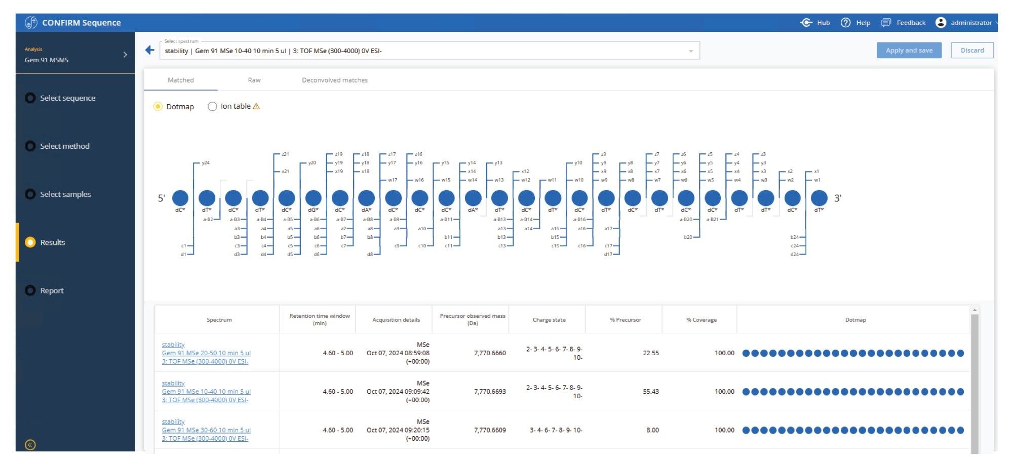The image size is (1013, 467).
Task: Click the Feedback link text
Action: pyautogui.click(x=911, y=23)
